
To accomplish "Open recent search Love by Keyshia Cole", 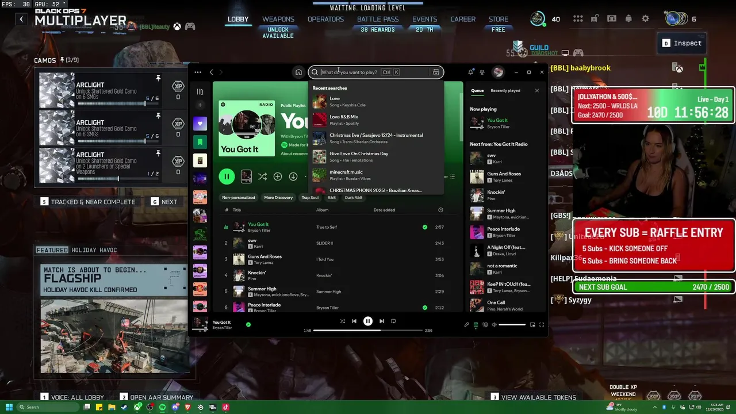I will point(377,101).
